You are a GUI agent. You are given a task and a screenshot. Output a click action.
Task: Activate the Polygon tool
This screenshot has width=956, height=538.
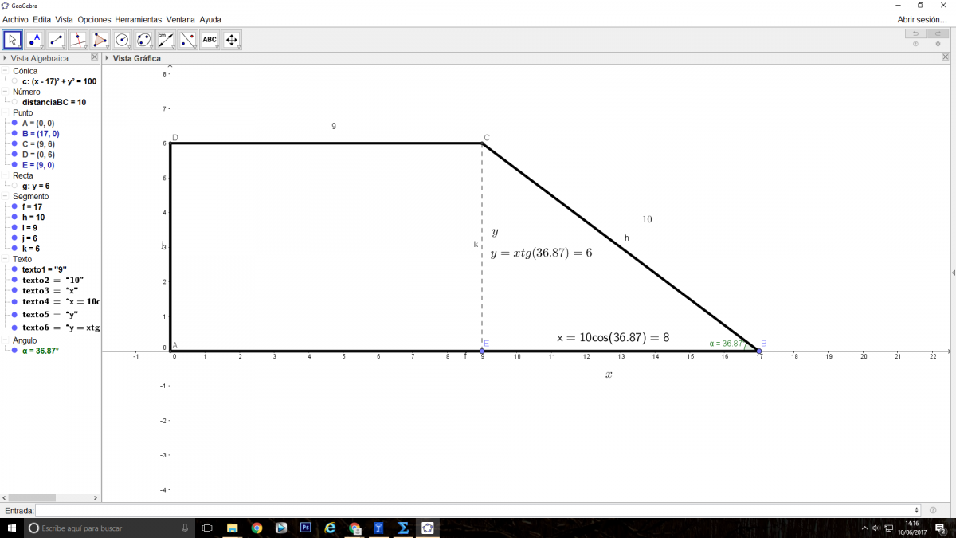(x=100, y=40)
